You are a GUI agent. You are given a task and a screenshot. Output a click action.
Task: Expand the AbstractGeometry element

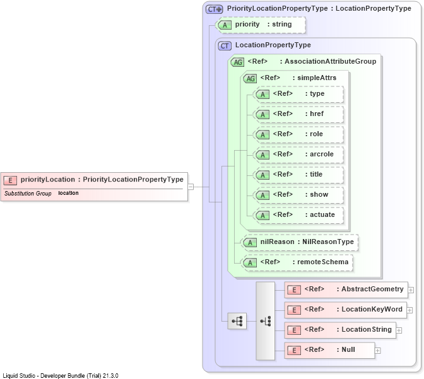(x=411, y=290)
